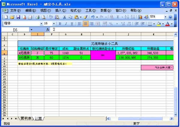Select the Format Painter brush
Screen dimensions: 180x127
point(85,17)
